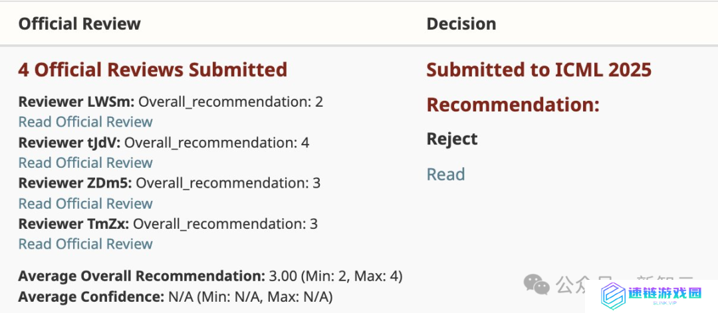Click the Reviewer ZDm5 name label
Screen dimensions: 718x313
pos(75,183)
